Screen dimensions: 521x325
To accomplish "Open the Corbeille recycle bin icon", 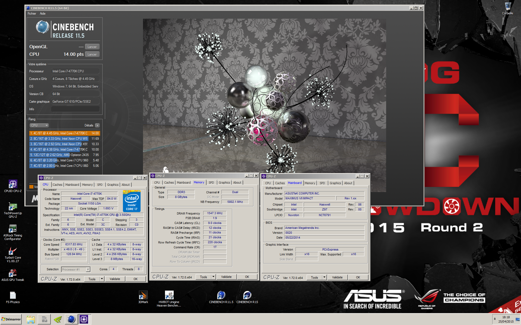I will [507, 8].
